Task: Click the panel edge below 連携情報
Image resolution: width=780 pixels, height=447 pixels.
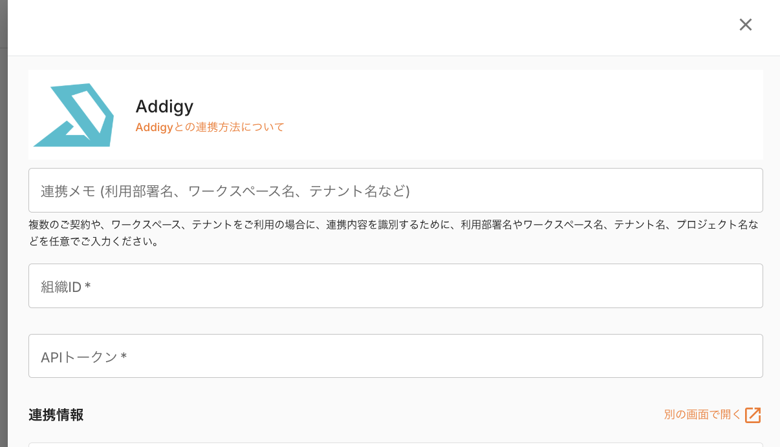Action: (395, 444)
